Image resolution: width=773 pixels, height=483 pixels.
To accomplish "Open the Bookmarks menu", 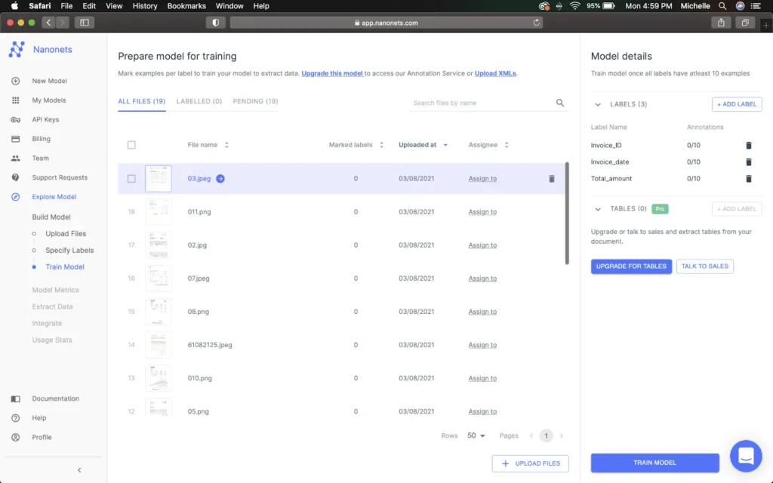I will tap(186, 6).
